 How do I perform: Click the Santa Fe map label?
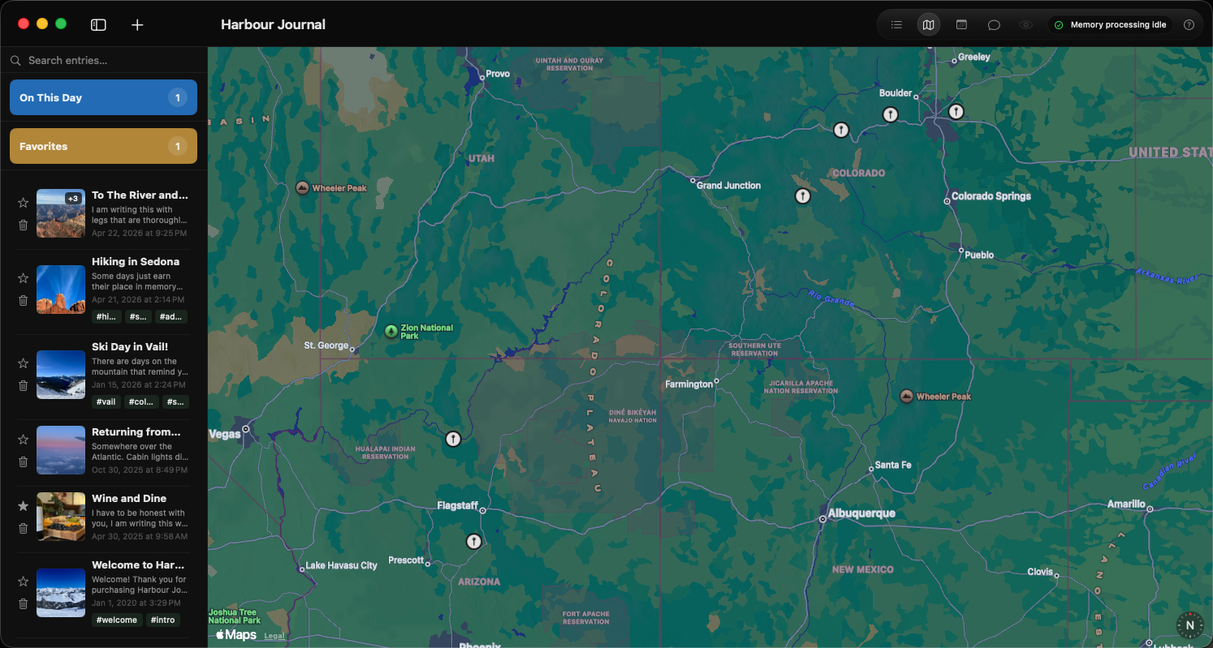pos(893,465)
